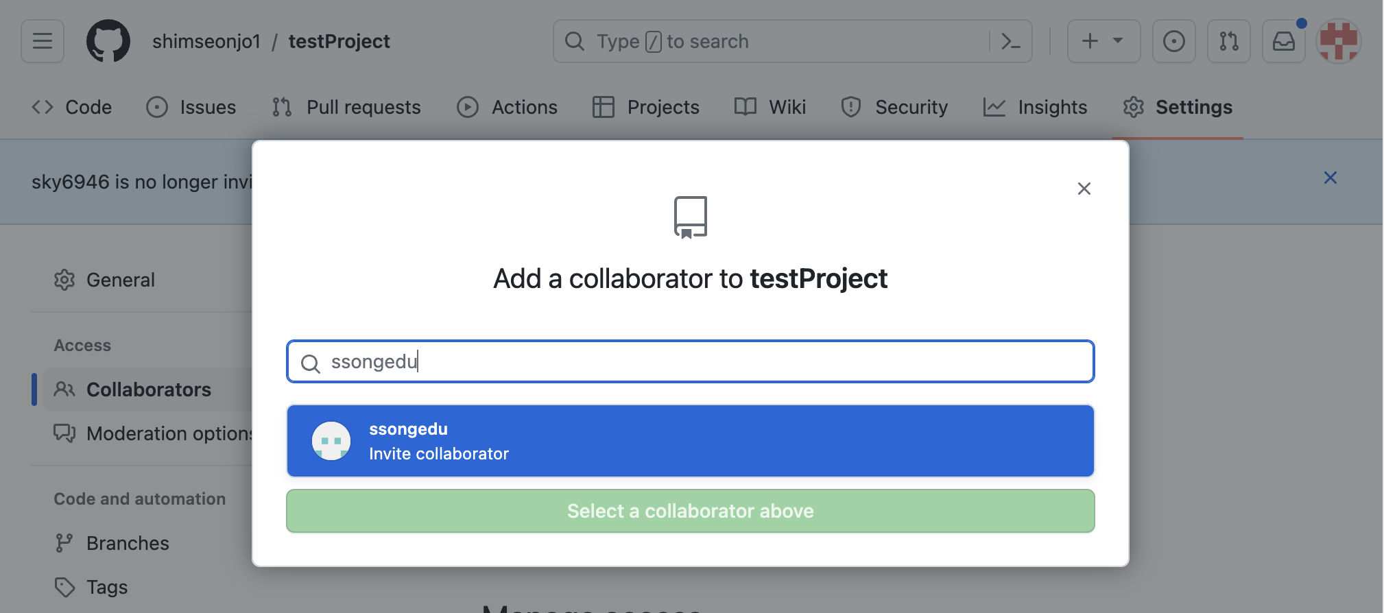Open the notifications inbox
1384x613 pixels.
1283,41
